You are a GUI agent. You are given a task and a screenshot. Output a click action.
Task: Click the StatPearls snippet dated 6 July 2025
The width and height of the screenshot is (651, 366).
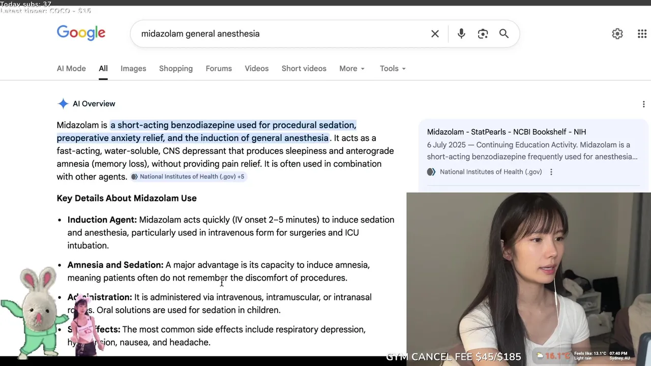coord(532,150)
